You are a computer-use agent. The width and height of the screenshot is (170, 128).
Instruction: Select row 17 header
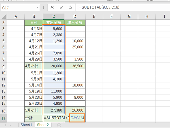(x=3, y=118)
